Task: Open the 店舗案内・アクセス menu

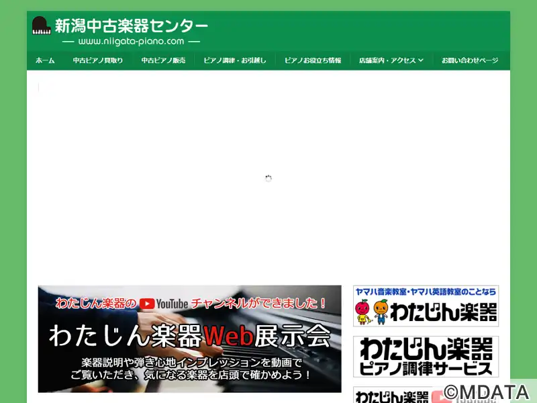Action: (x=387, y=60)
